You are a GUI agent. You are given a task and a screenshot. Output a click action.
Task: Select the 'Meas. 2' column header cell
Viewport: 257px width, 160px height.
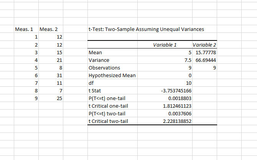tap(48, 29)
